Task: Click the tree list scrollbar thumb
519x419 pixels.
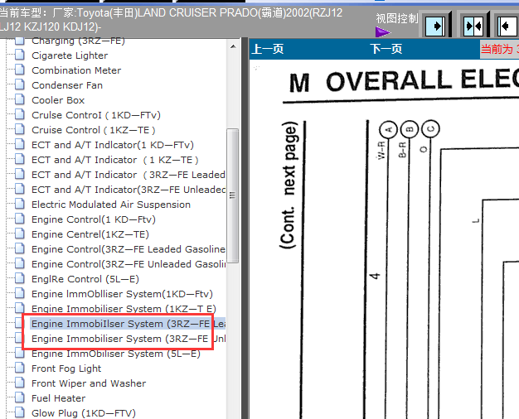Action: 233,195
